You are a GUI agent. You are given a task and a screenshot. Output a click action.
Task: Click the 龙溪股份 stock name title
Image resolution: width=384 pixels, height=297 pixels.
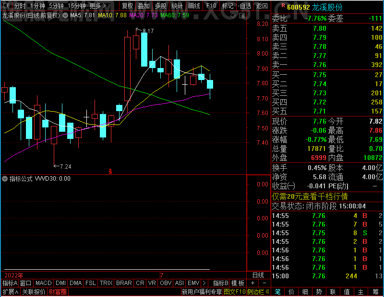click(327, 7)
